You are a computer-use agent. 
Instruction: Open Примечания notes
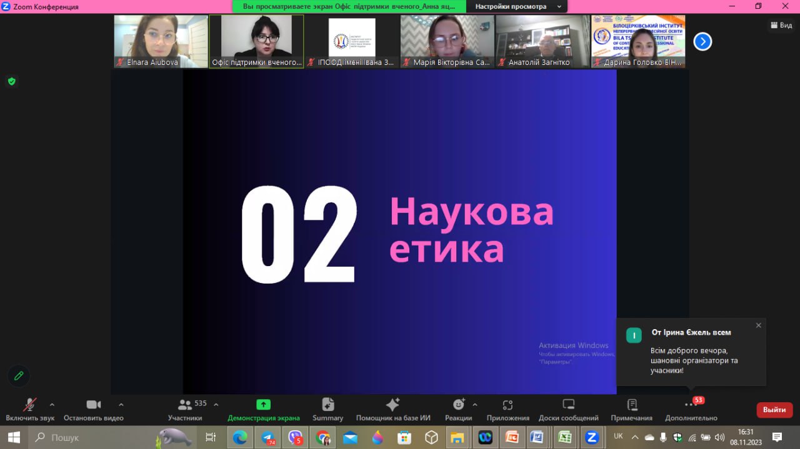[631, 409]
